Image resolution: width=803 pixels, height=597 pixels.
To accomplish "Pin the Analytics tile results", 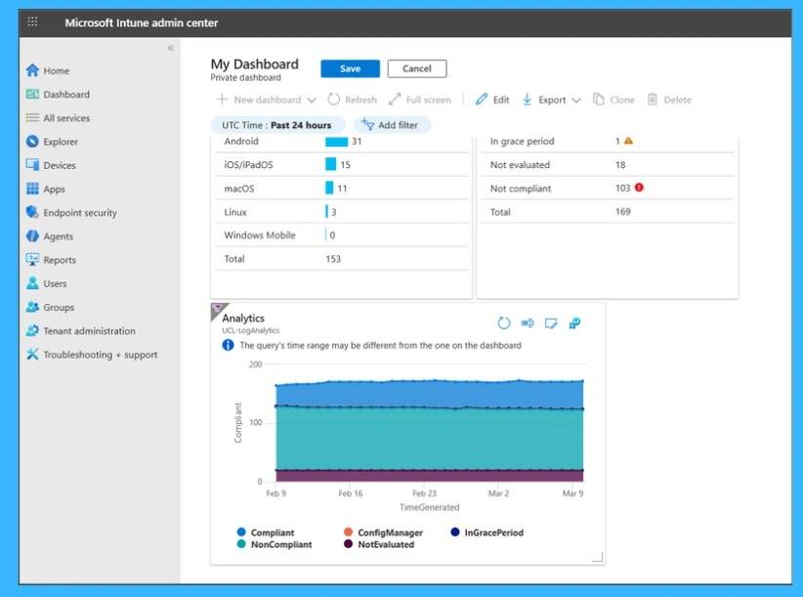I will [x=574, y=322].
